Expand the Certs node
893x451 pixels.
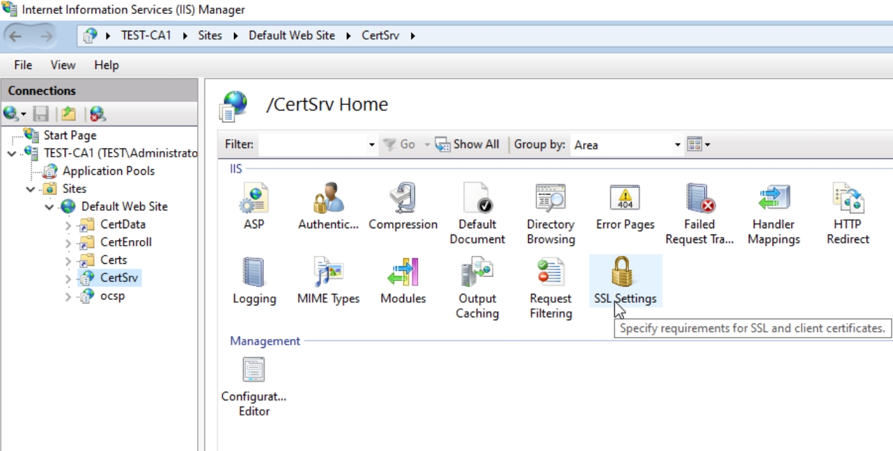click(x=68, y=260)
